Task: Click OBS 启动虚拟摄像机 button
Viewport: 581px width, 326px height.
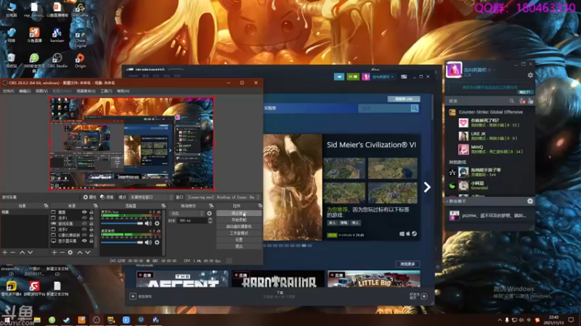Action: [239, 227]
